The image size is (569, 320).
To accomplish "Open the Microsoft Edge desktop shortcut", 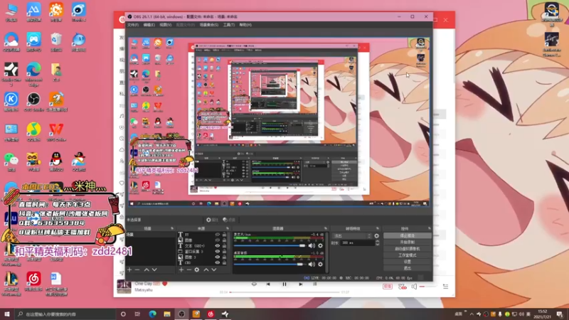I will (33, 74).
